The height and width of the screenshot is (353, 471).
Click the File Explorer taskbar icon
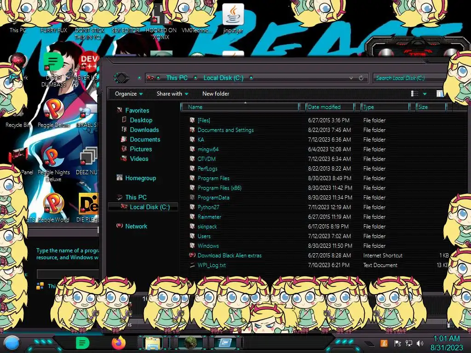click(x=153, y=343)
